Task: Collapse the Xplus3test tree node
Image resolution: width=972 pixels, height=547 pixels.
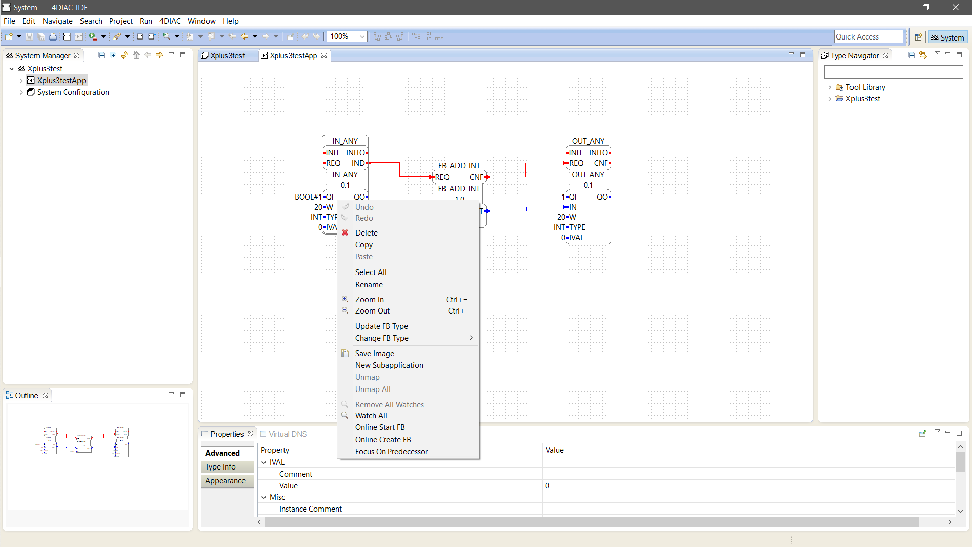Action: 11,69
